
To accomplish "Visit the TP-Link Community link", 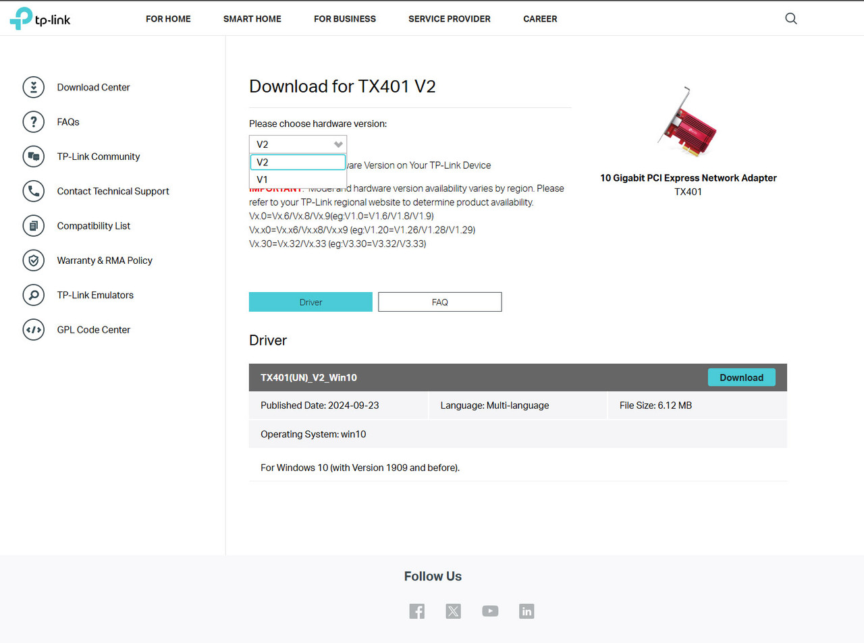I will [x=99, y=157].
